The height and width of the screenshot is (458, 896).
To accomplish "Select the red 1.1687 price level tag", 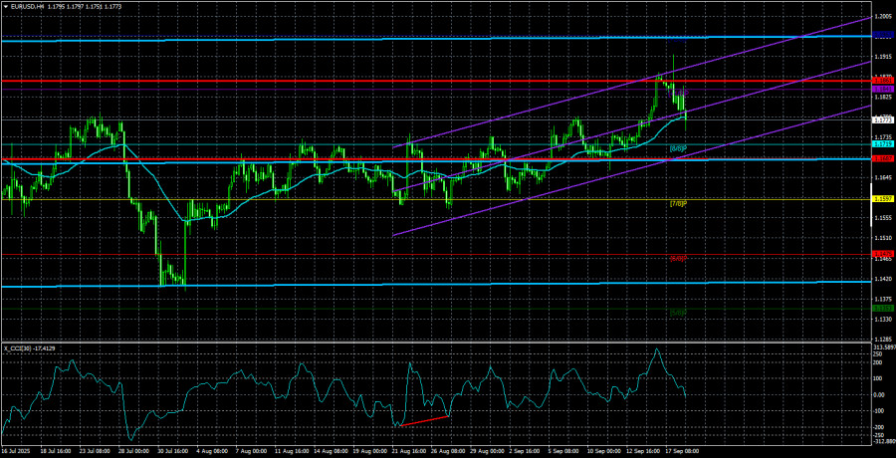I will (882, 158).
